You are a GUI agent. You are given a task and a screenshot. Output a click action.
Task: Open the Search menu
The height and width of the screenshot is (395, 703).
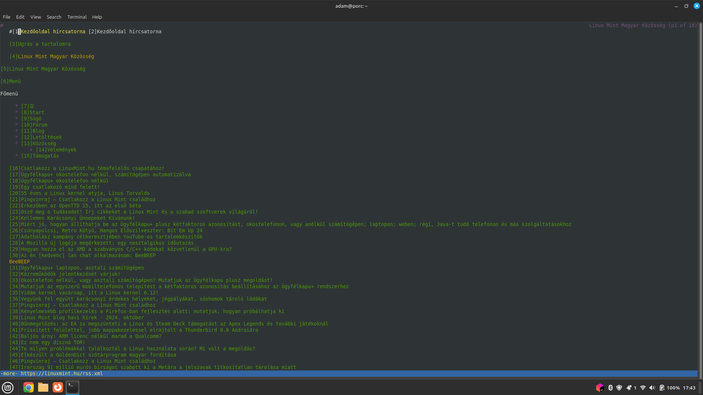54,17
